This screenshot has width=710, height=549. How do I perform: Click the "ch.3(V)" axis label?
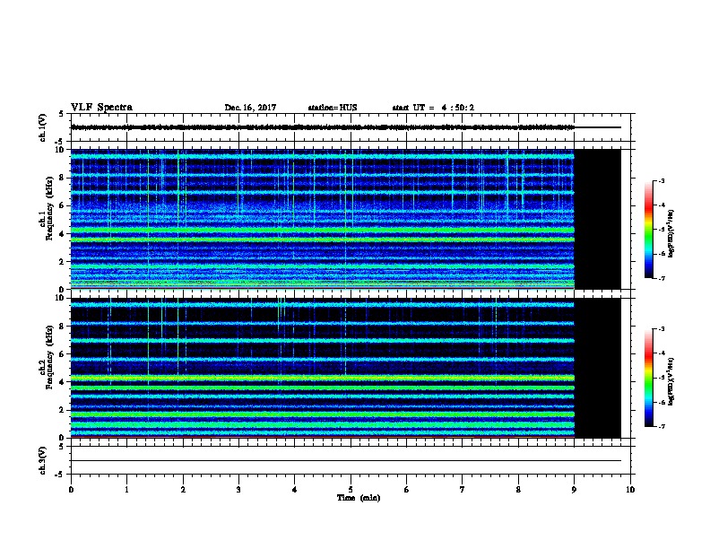[42, 460]
